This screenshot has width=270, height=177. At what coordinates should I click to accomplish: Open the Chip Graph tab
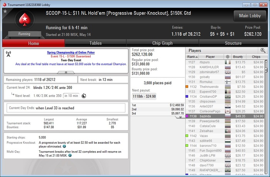(x=162, y=43)
